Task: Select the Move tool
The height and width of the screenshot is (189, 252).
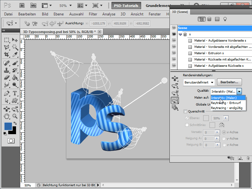Action: coord(15,40)
